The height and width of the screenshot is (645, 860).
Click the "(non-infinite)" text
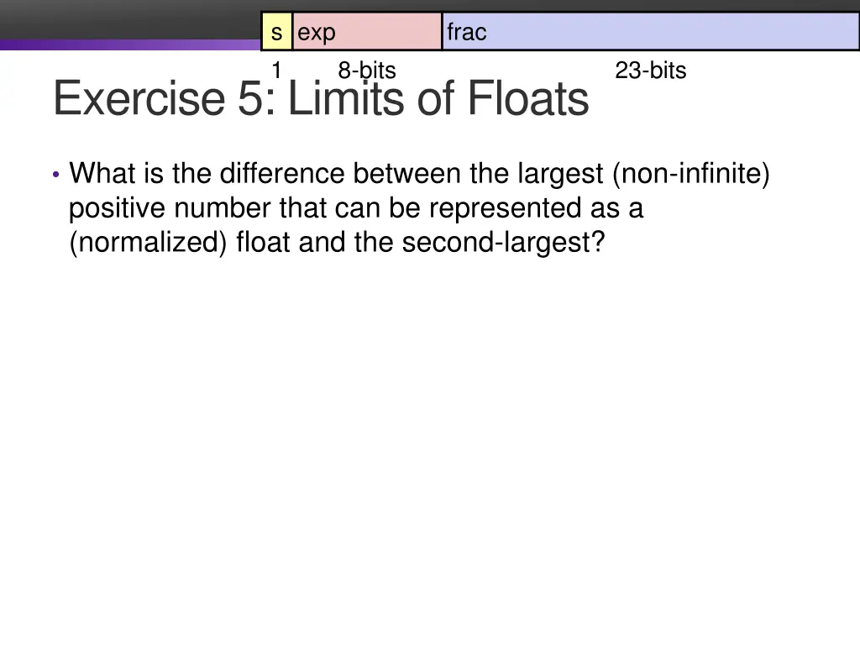pos(691,173)
